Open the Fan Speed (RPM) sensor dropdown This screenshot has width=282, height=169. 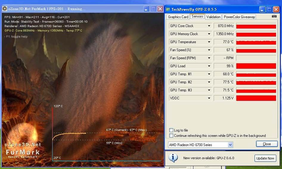coord(209,58)
